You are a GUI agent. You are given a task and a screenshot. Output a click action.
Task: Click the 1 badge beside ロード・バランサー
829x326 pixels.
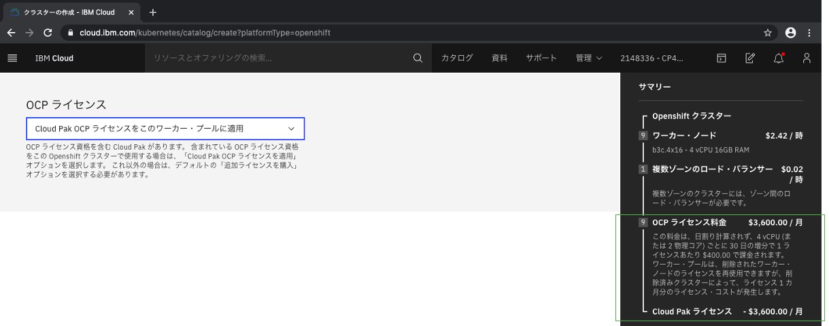point(643,169)
